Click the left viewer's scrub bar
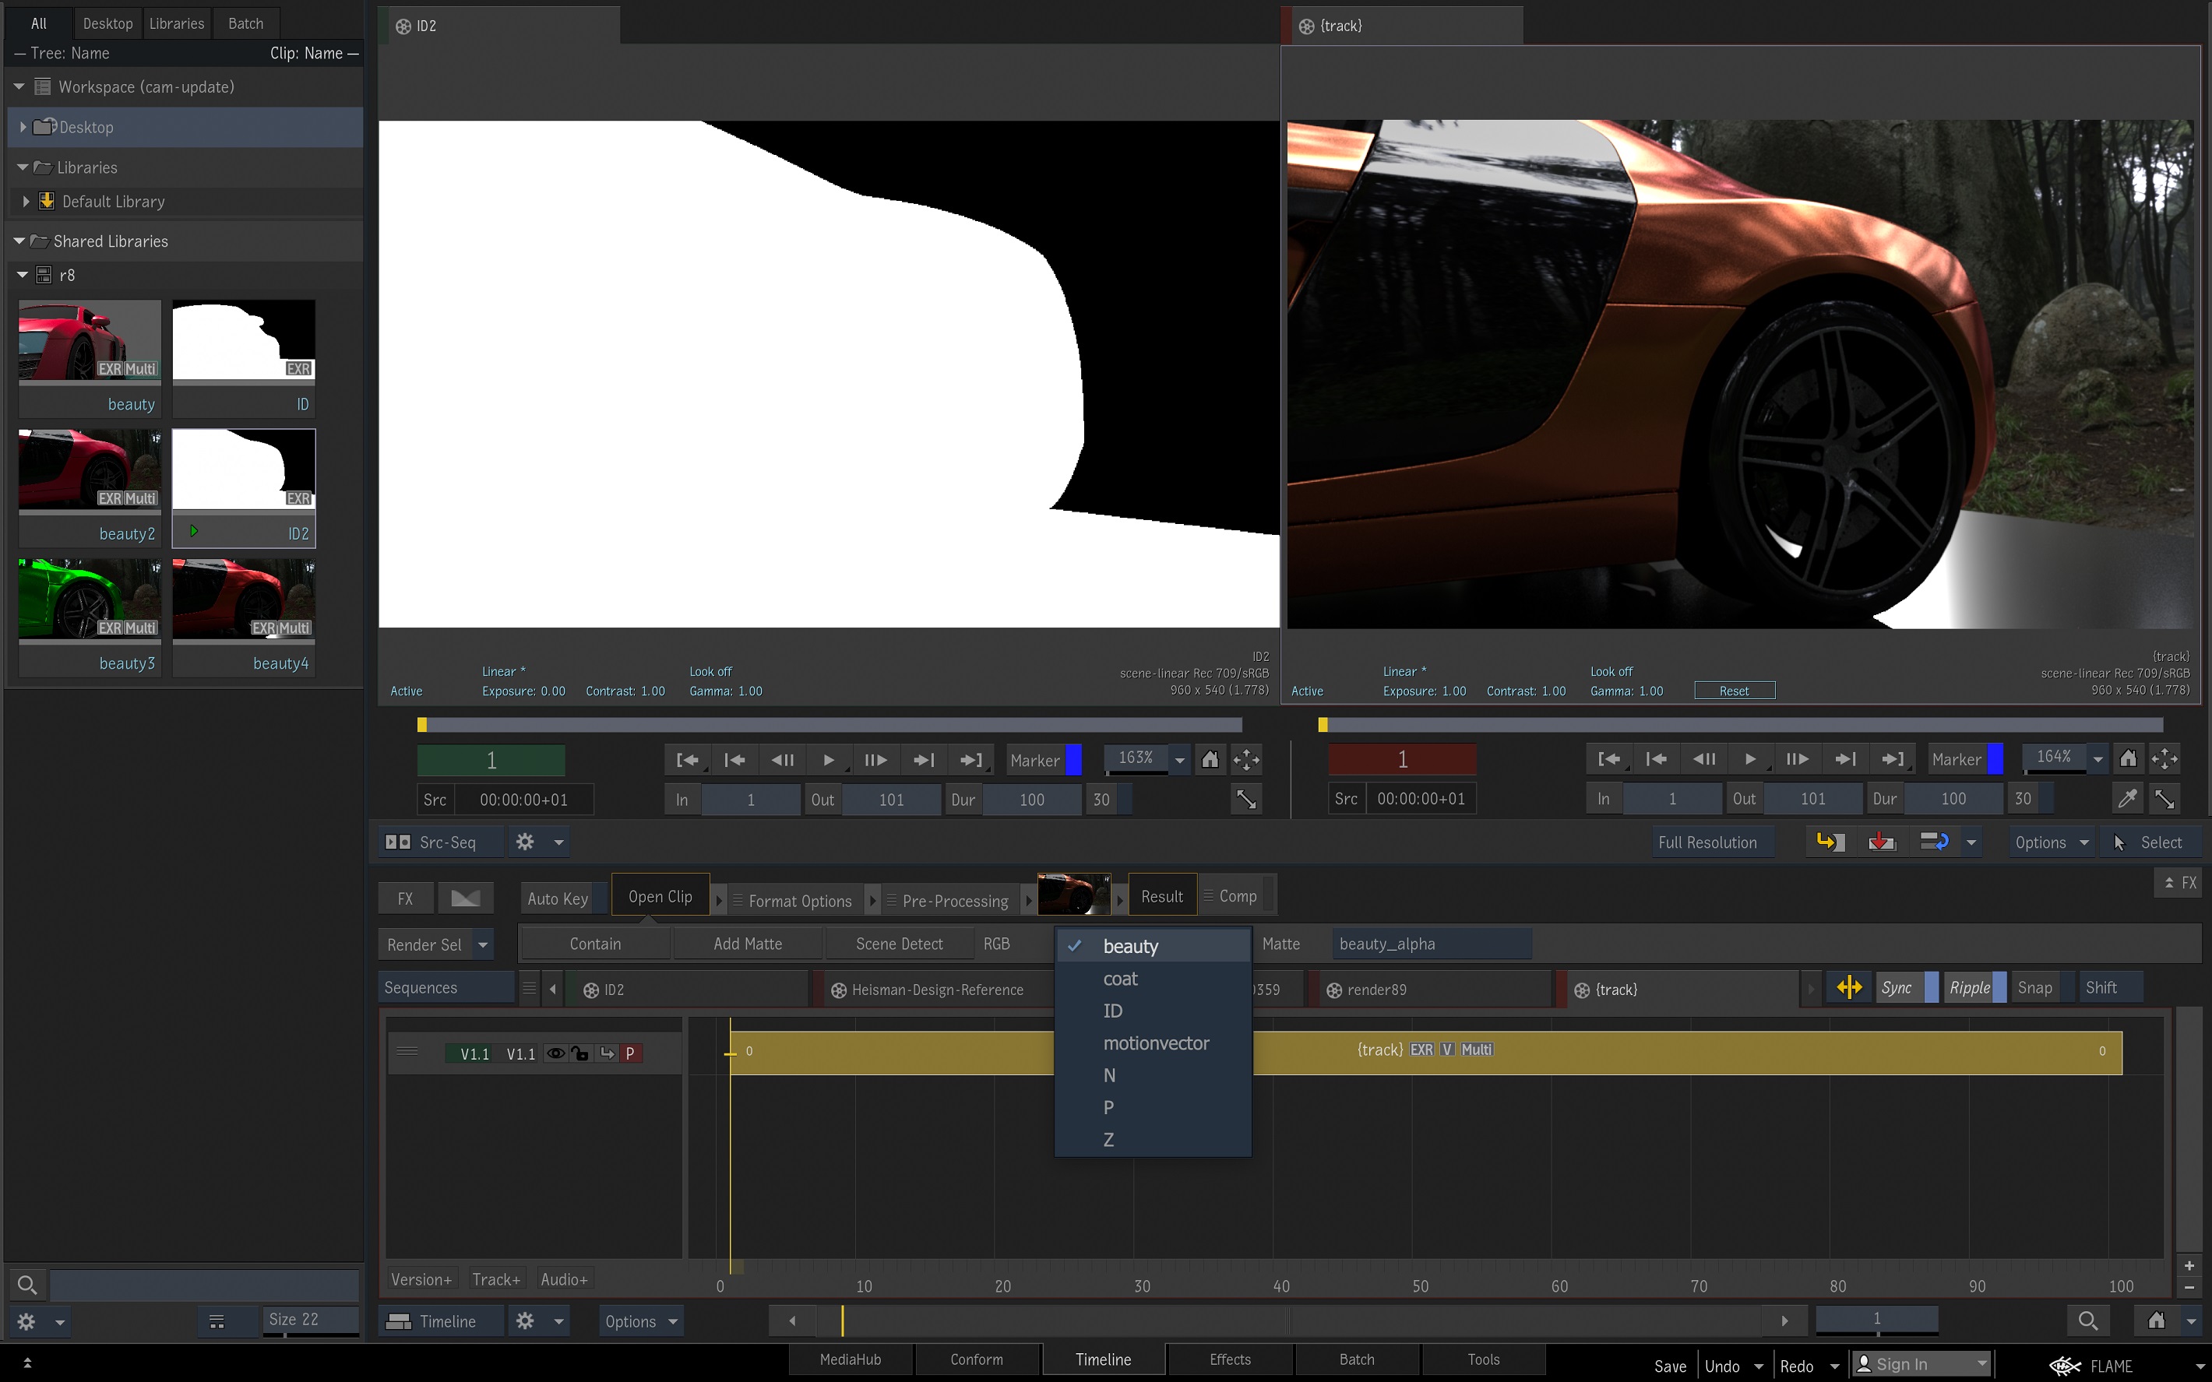 point(829,725)
